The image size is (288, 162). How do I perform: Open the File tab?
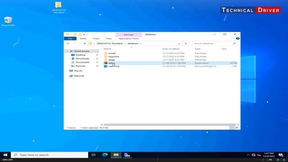(x=70, y=39)
